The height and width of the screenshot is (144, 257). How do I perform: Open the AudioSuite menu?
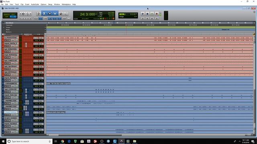click(35, 4)
